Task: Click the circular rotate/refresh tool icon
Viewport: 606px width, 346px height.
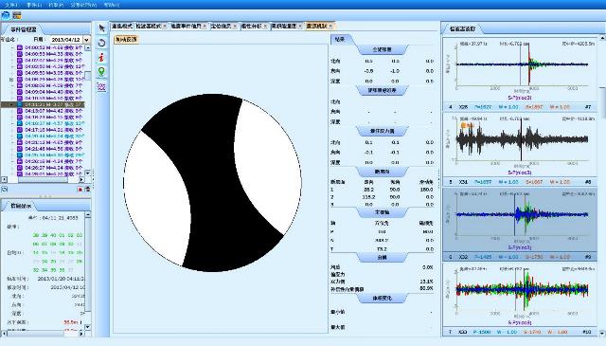Action: tap(101, 43)
